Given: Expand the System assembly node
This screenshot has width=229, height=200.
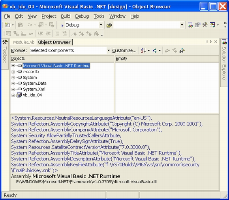Looking at the screenshot, I should coord(13,78).
